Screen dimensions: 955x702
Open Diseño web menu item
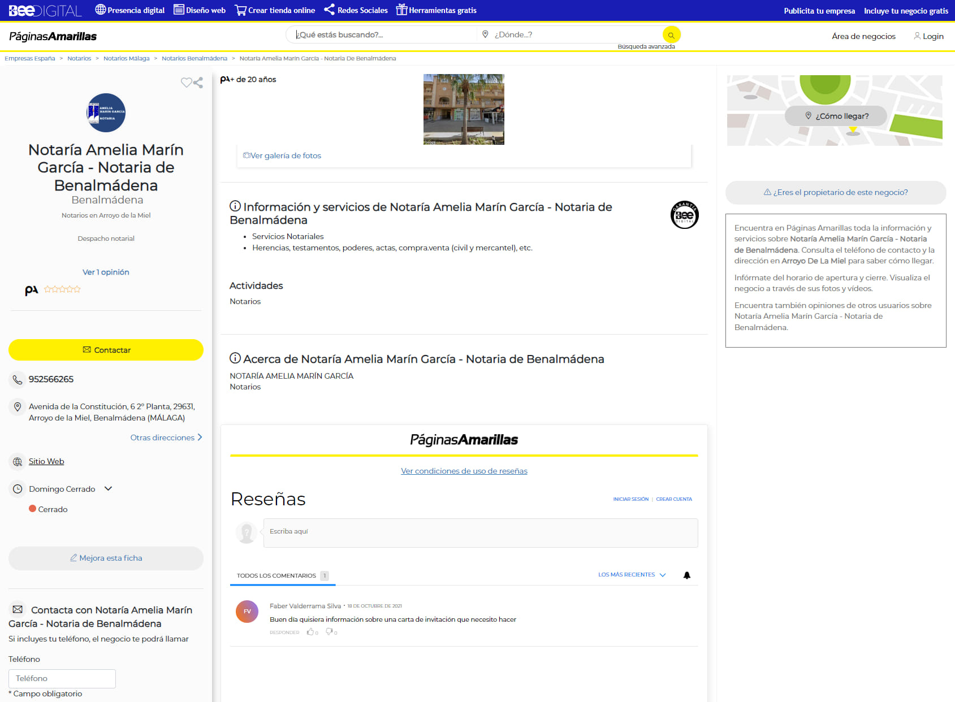coord(200,10)
